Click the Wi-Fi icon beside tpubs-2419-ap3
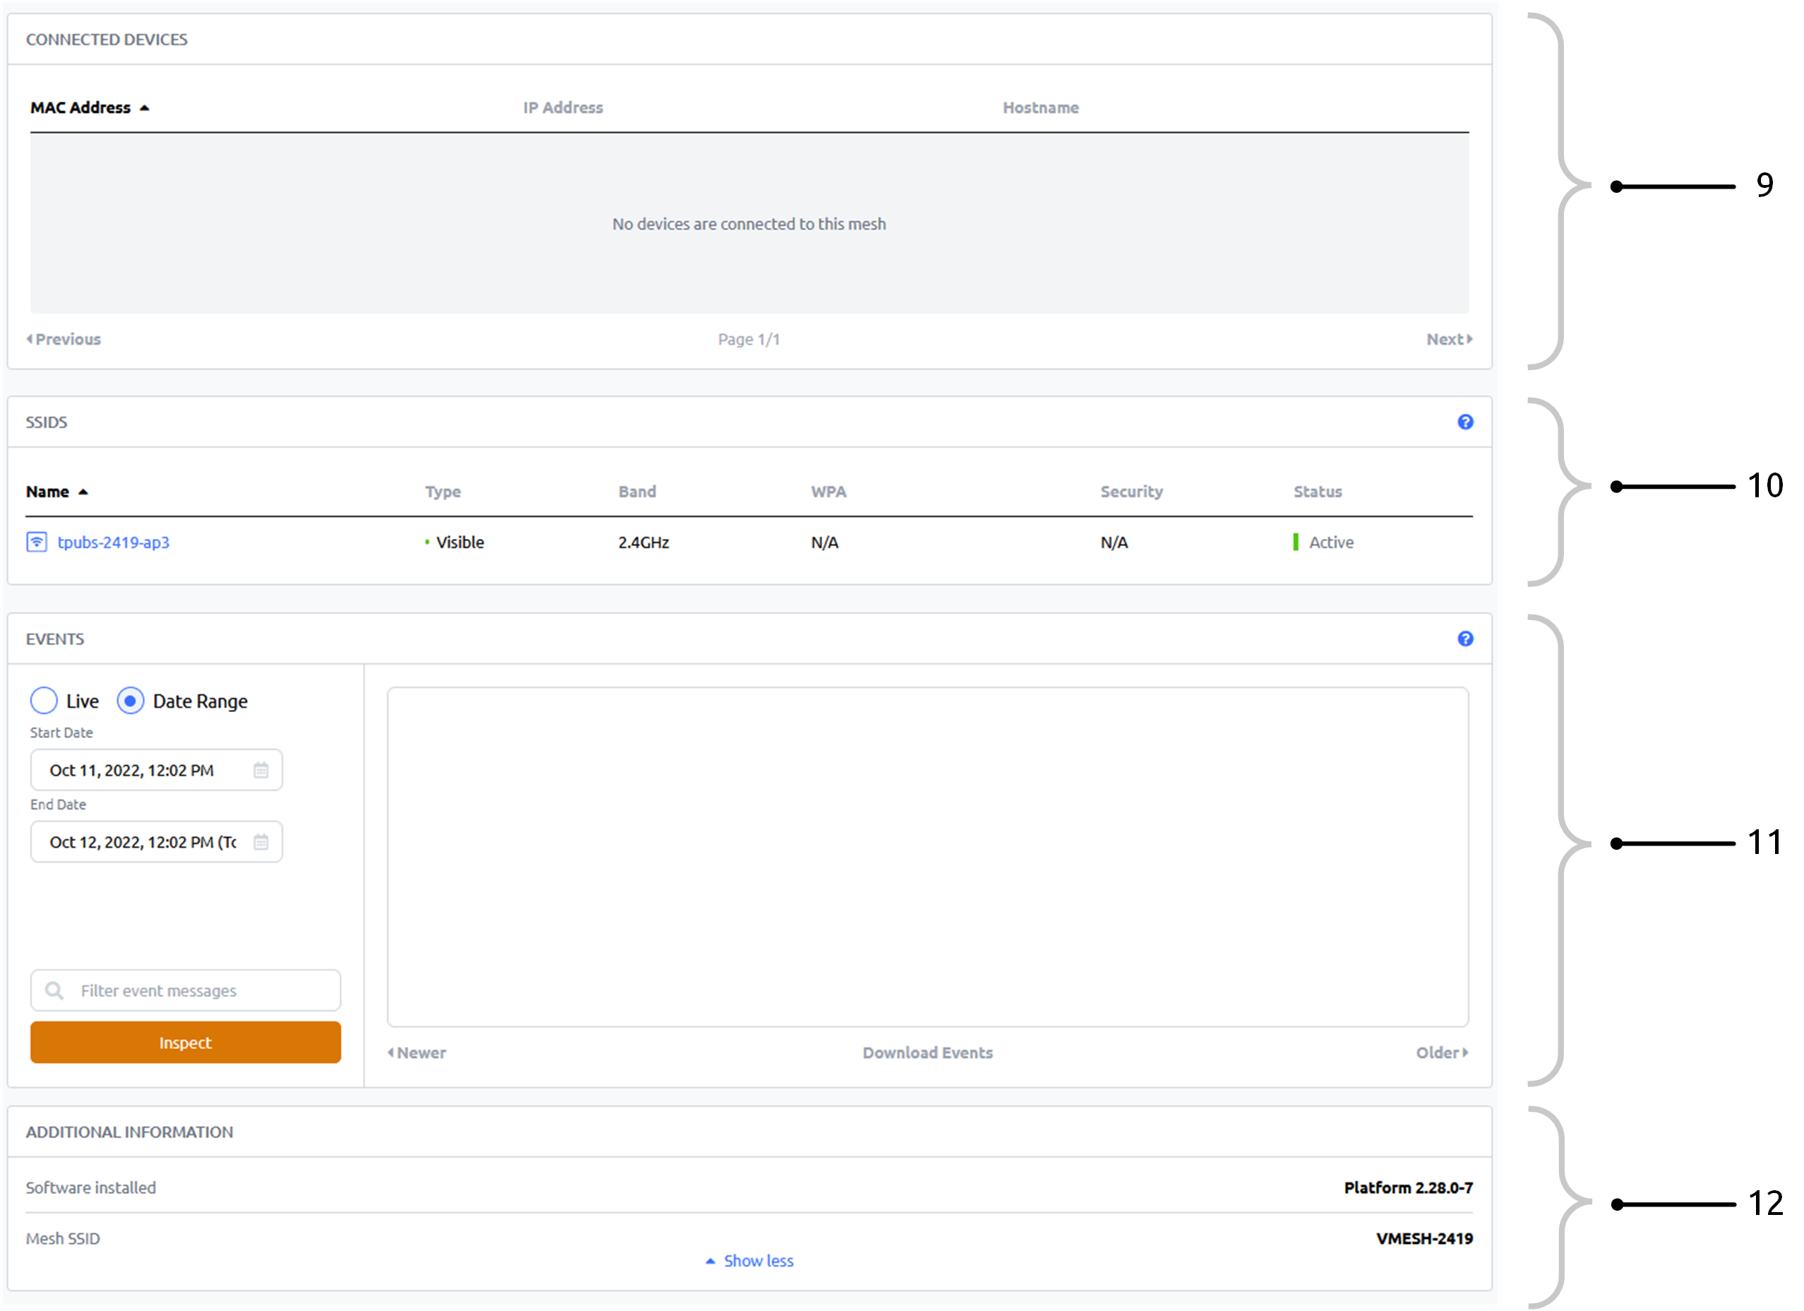 [x=37, y=542]
